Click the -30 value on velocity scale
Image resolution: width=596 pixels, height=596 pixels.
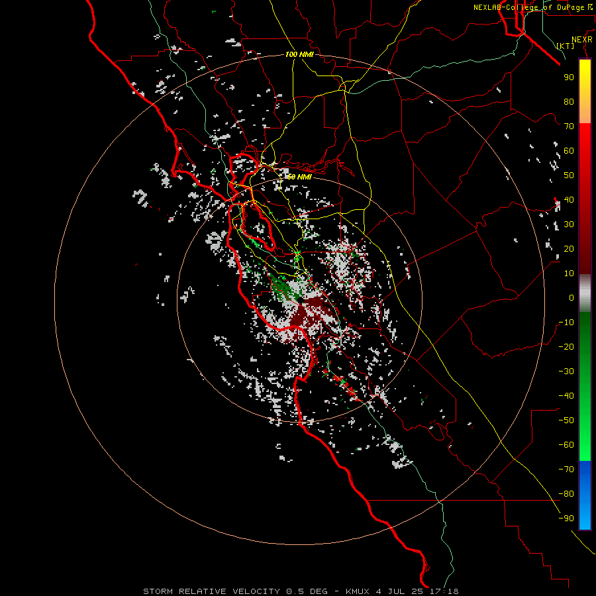click(566, 372)
